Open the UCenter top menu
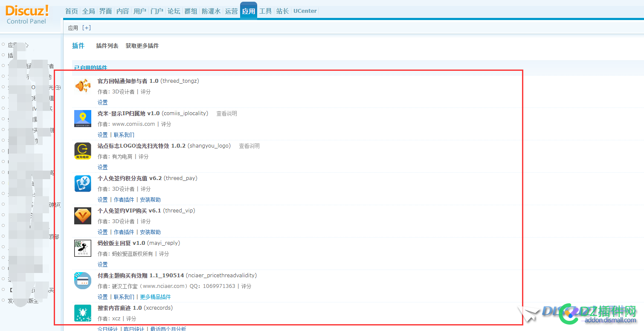Image resolution: width=644 pixels, height=331 pixels. click(305, 11)
